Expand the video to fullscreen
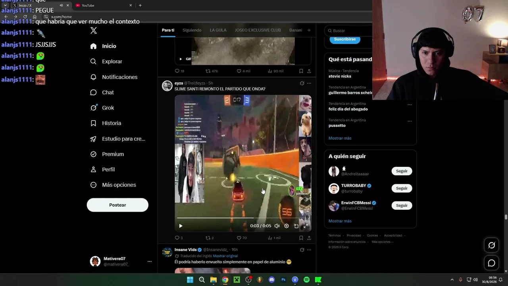508x286 pixels. coord(306,226)
